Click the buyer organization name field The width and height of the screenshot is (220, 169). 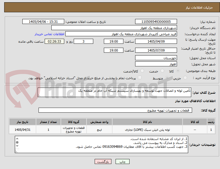click(114, 28)
